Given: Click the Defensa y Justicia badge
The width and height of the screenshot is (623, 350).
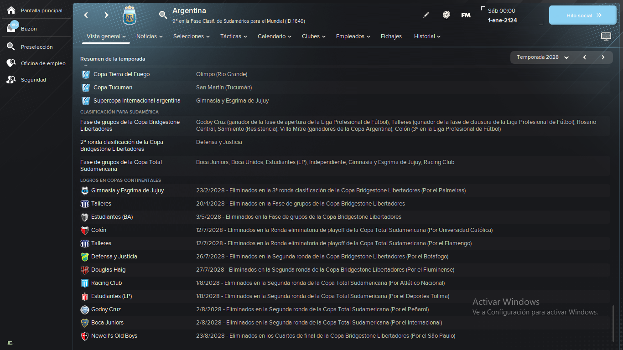Looking at the screenshot, I should click(x=84, y=257).
